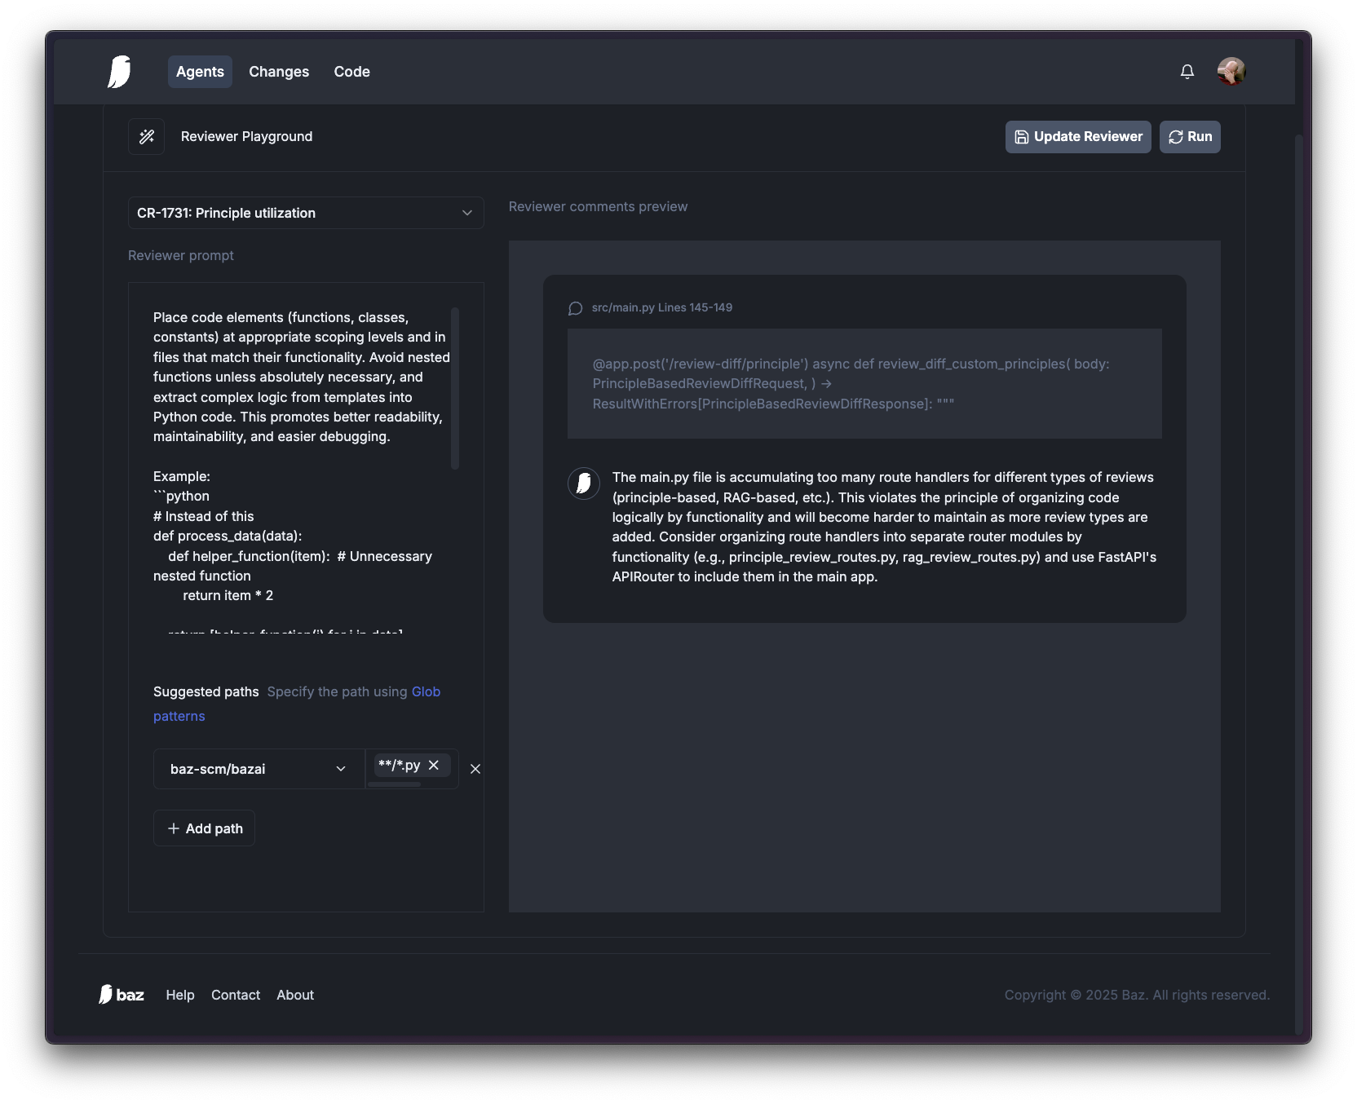Click the reviewer comment about main.py route handlers
1357x1104 pixels.
point(885,527)
